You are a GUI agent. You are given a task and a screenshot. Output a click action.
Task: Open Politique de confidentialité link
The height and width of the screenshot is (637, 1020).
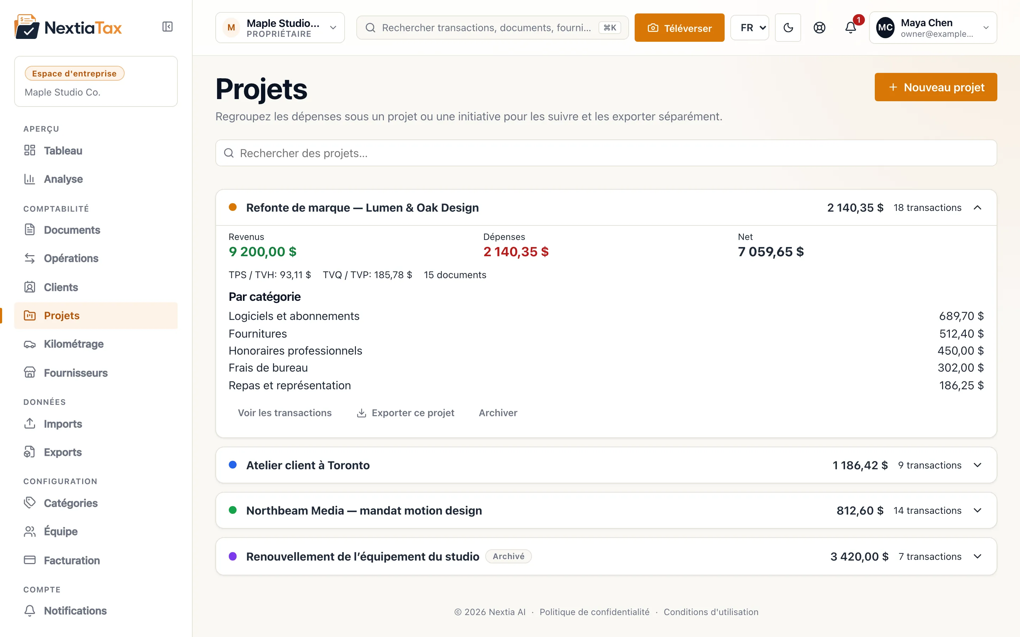(x=594, y=612)
